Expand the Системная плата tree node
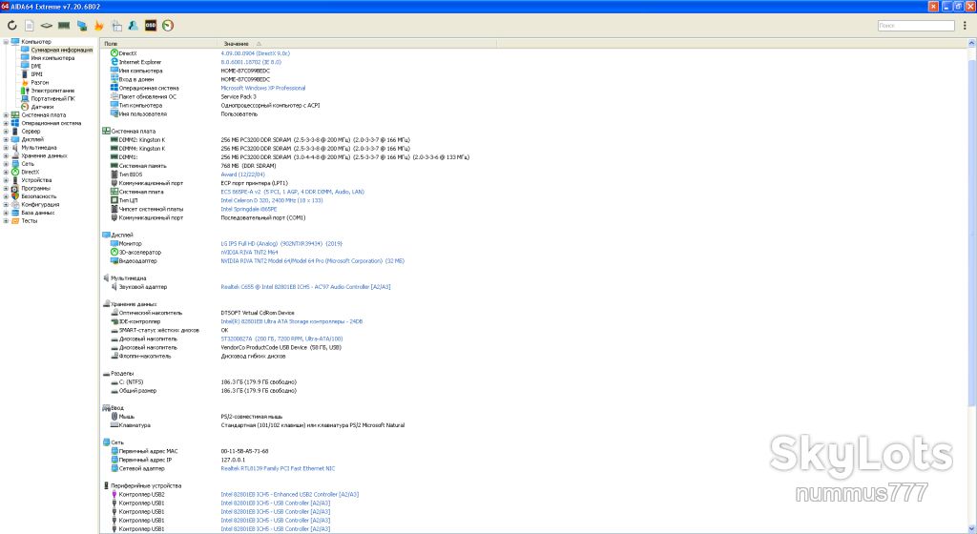 (6, 115)
